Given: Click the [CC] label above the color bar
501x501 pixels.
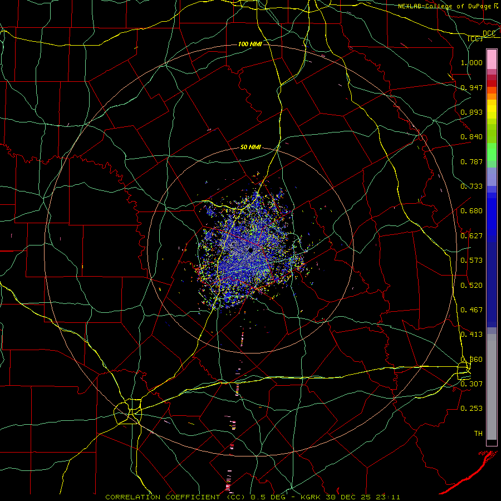Looking at the screenshot, I should click(475, 38).
